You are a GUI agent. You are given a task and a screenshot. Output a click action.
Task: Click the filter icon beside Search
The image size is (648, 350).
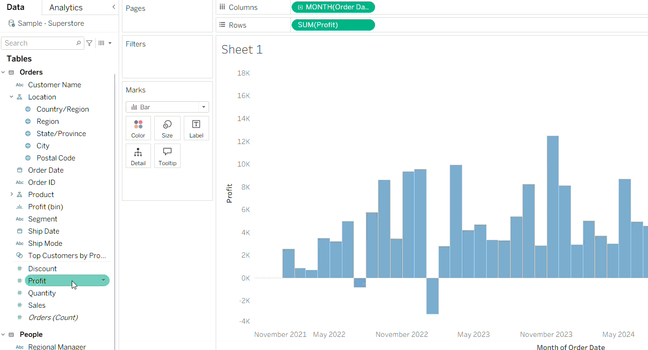tap(90, 43)
